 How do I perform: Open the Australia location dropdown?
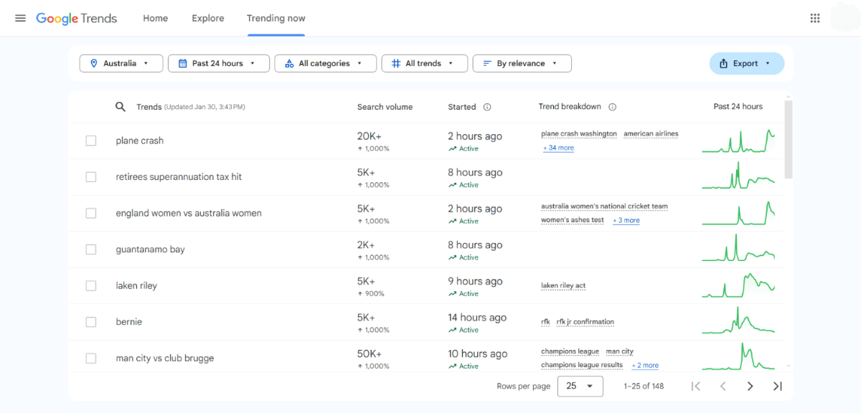pos(121,63)
